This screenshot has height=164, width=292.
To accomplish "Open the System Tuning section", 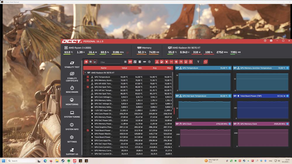I will (72, 114).
